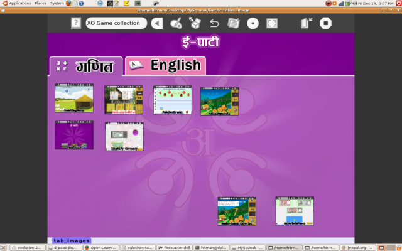Select the paint brush toolbar icon
Image resolution: width=402 pixels, height=251 pixels.
point(177,23)
